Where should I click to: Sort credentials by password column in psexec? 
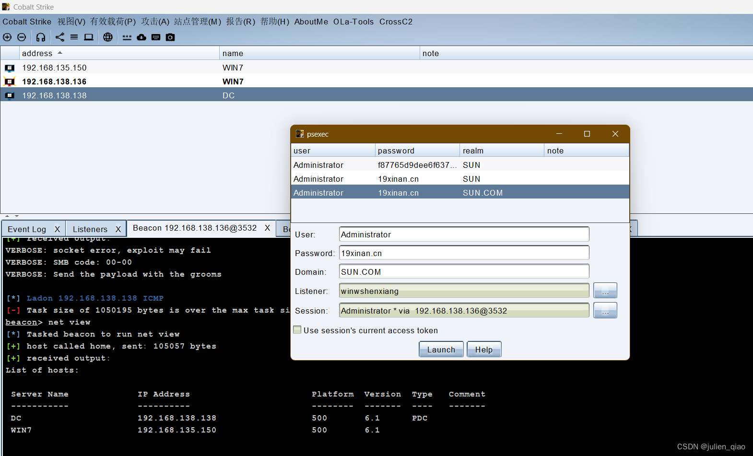[x=417, y=151]
